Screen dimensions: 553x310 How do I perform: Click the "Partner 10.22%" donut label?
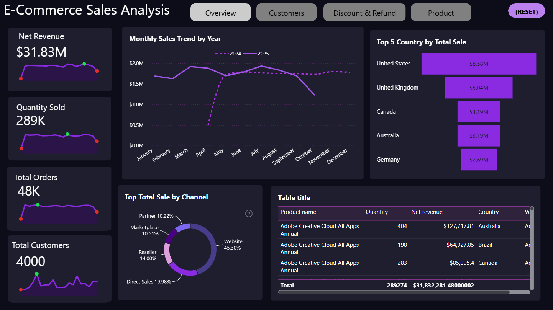coord(156,216)
